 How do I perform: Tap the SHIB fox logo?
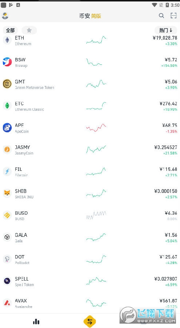[7, 193]
